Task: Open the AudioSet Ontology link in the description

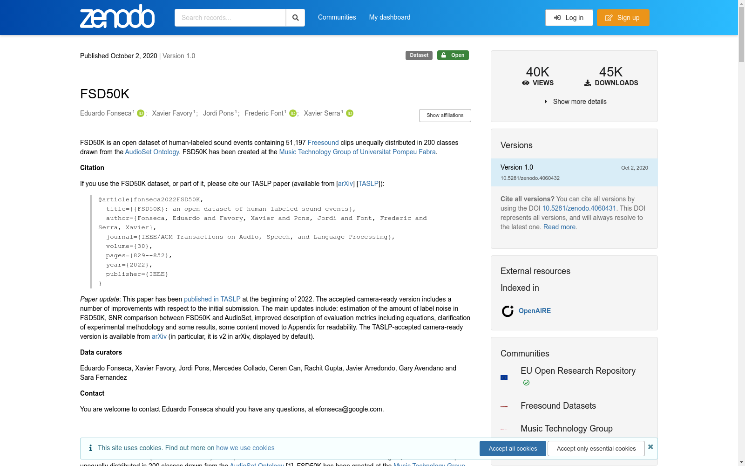Action: click(152, 152)
